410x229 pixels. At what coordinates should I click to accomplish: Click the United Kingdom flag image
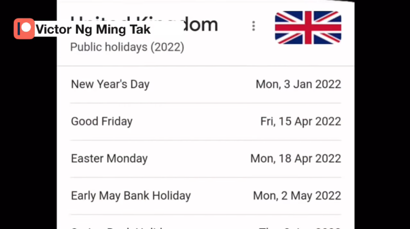308,27
